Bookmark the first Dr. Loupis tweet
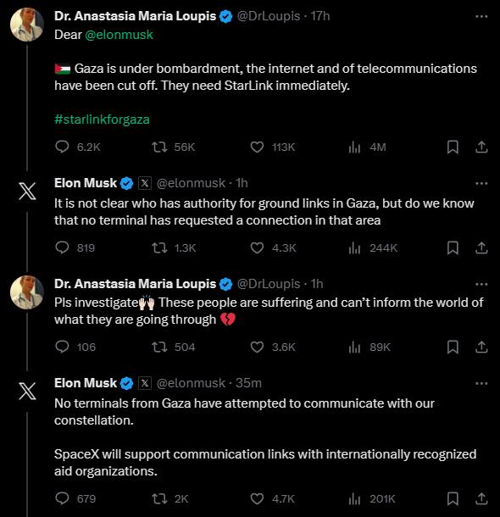 coord(453,147)
